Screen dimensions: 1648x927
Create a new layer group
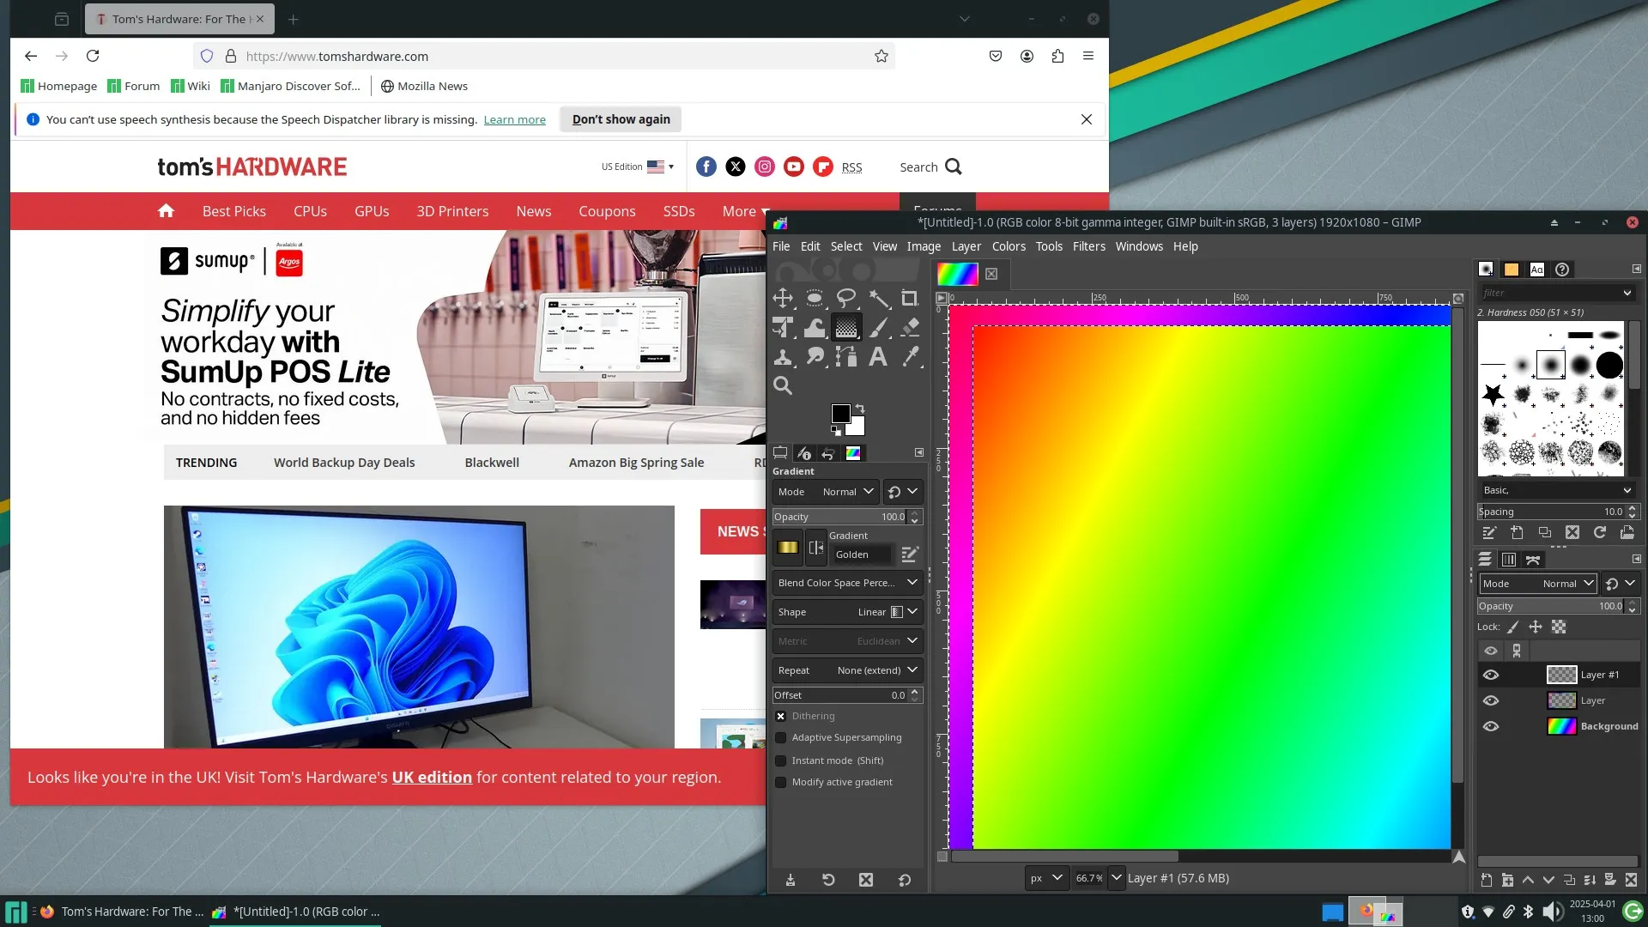click(x=1507, y=880)
